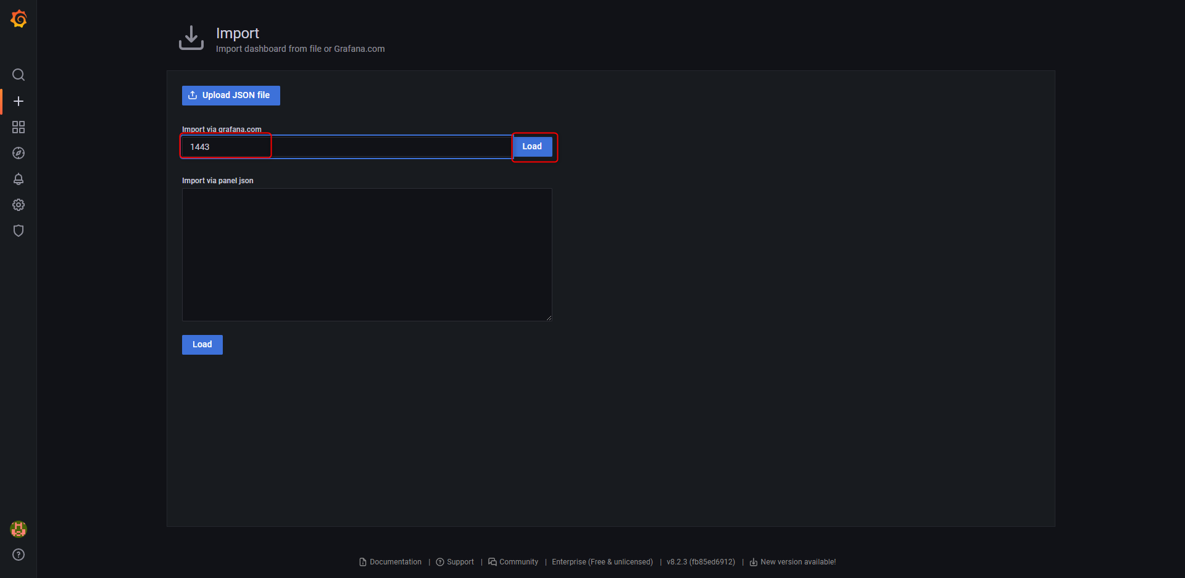The image size is (1185, 578).
Task: Click the Enterprise (Free & unlicensed) link
Action: click(x=602, y=562)
